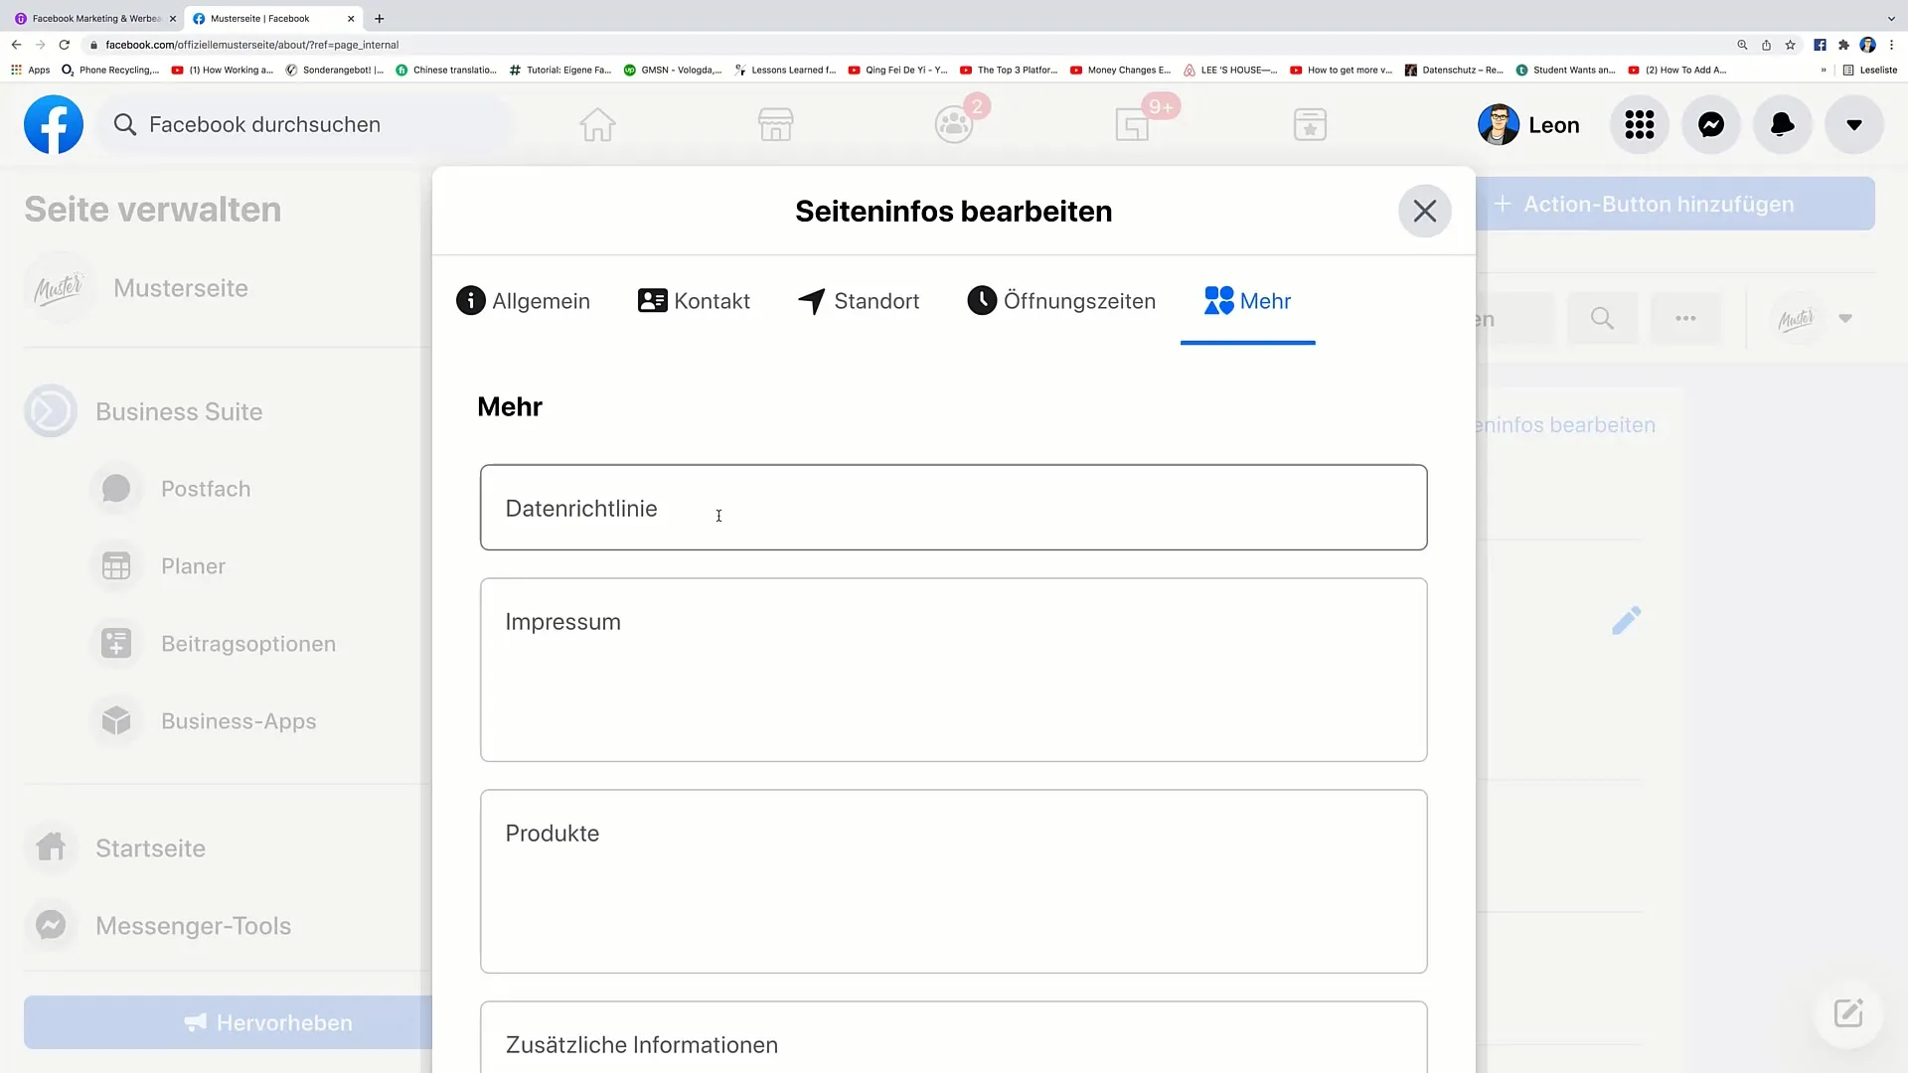The height and width of the screenshot is (1073, 1908).
Task: Open Postfach in the sidebar
Action: tap(206, 489)
